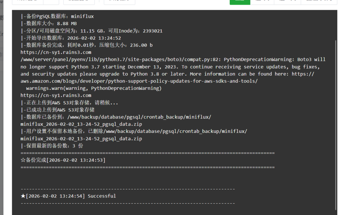Click the line '已成功上传到AWS S3对象存储'

(x=58, y=110)
